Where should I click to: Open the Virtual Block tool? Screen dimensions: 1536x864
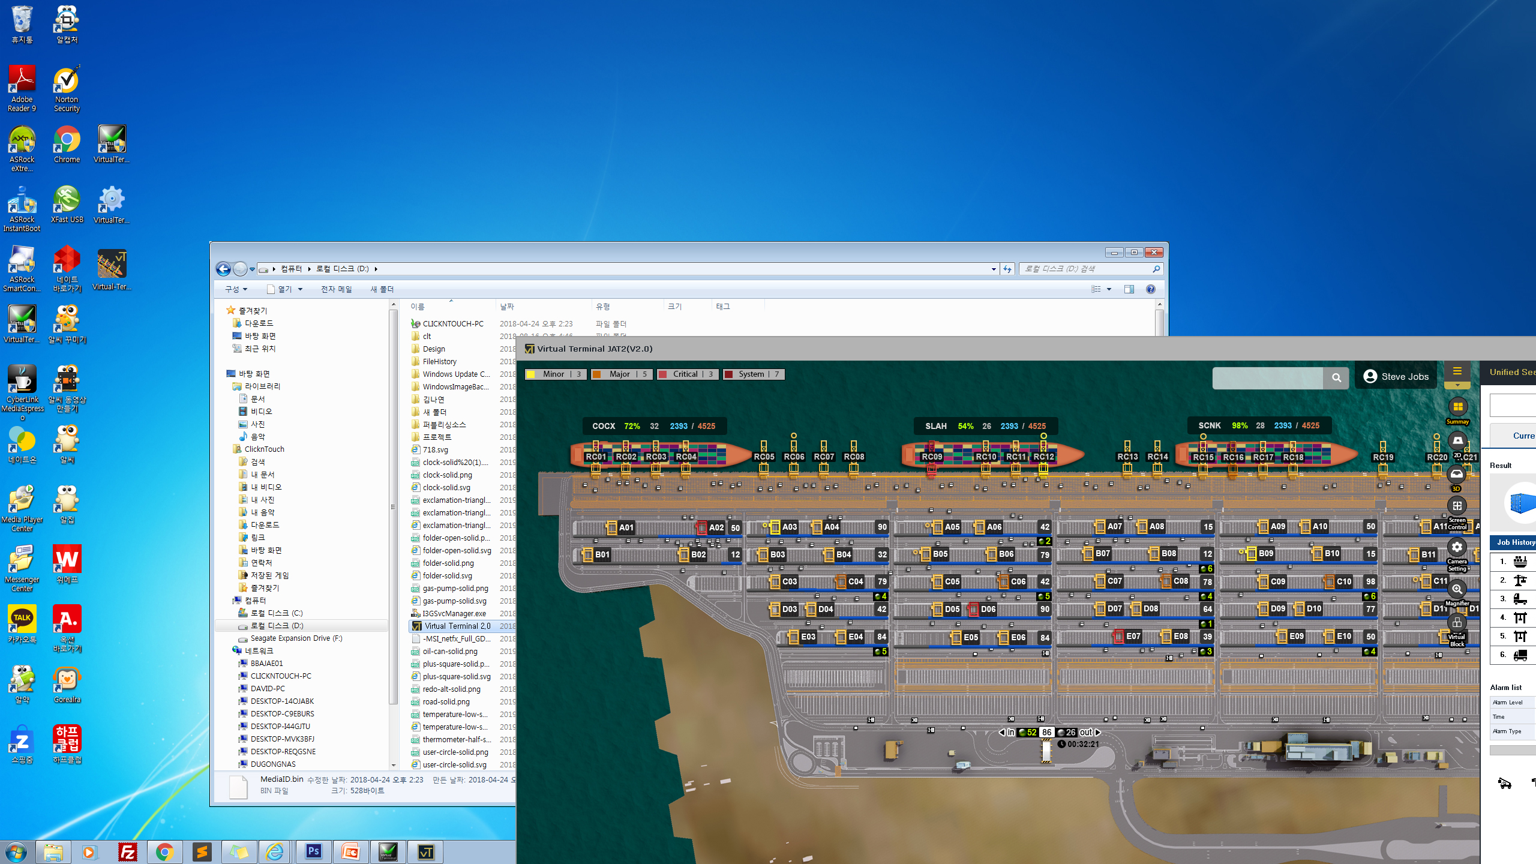pos(1457,623)
